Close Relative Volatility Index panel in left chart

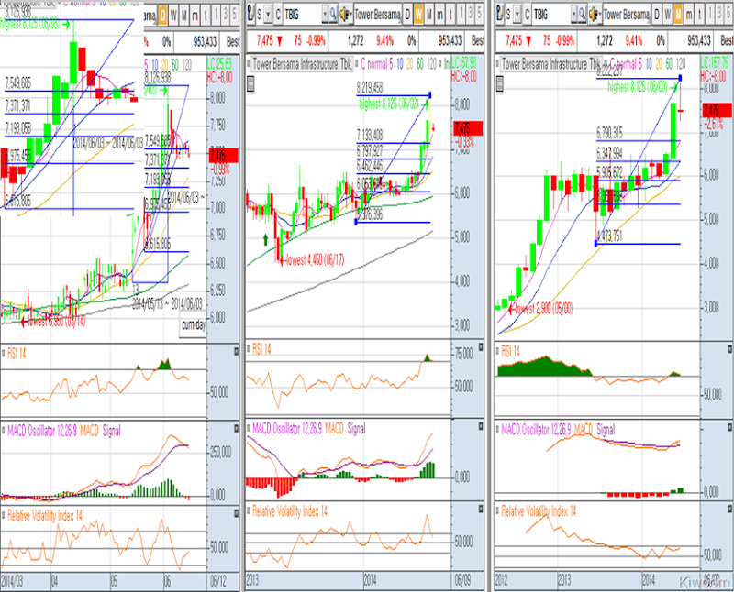tap(237, 513)
